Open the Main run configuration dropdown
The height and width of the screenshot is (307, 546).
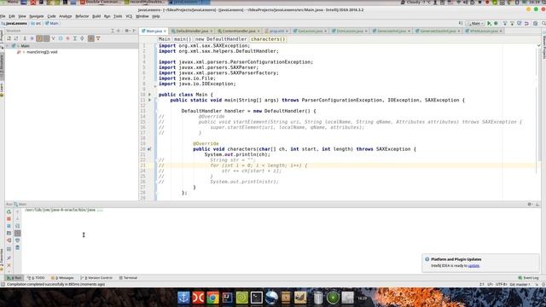(475, 23)
